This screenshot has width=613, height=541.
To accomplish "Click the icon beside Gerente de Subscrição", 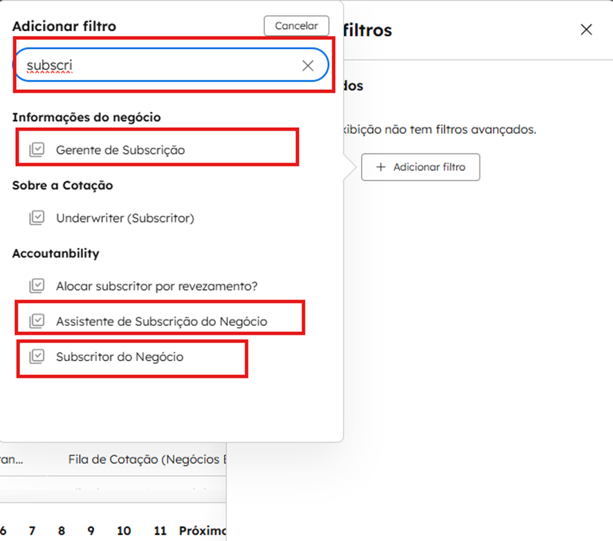I will coord(37,149).
